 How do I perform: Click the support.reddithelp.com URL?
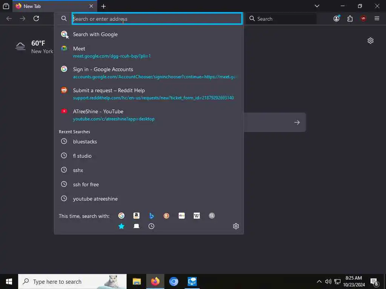pyautogui.click(x=153, y=98)
